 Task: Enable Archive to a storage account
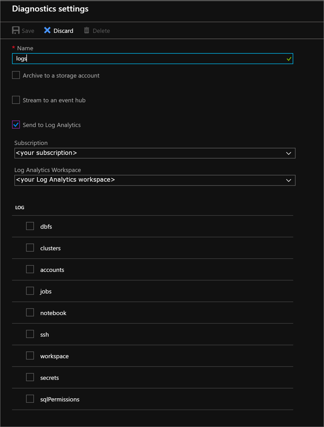tap(15, 75)
